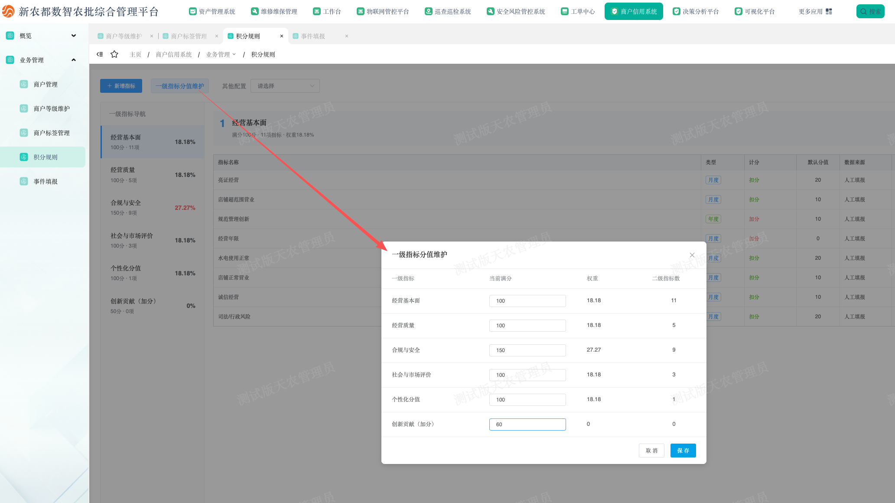Click the 创新贡献（加分） score input field
Image resolution: width=895 pixels, height=503 pixels.
tap(527, 425)
